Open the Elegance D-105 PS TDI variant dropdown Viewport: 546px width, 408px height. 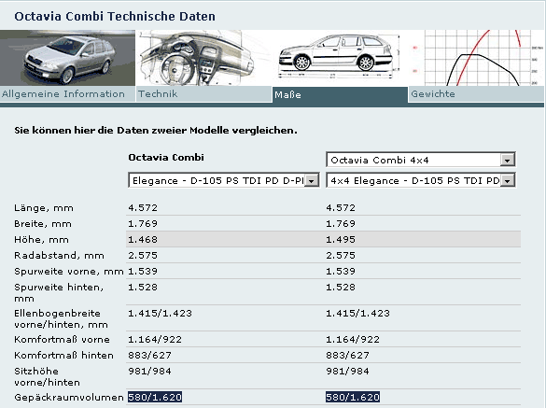point(224,180)
